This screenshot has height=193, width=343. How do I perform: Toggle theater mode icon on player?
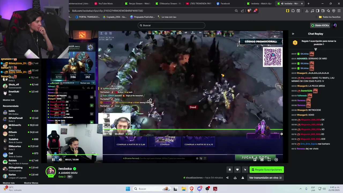coord(262,159)
